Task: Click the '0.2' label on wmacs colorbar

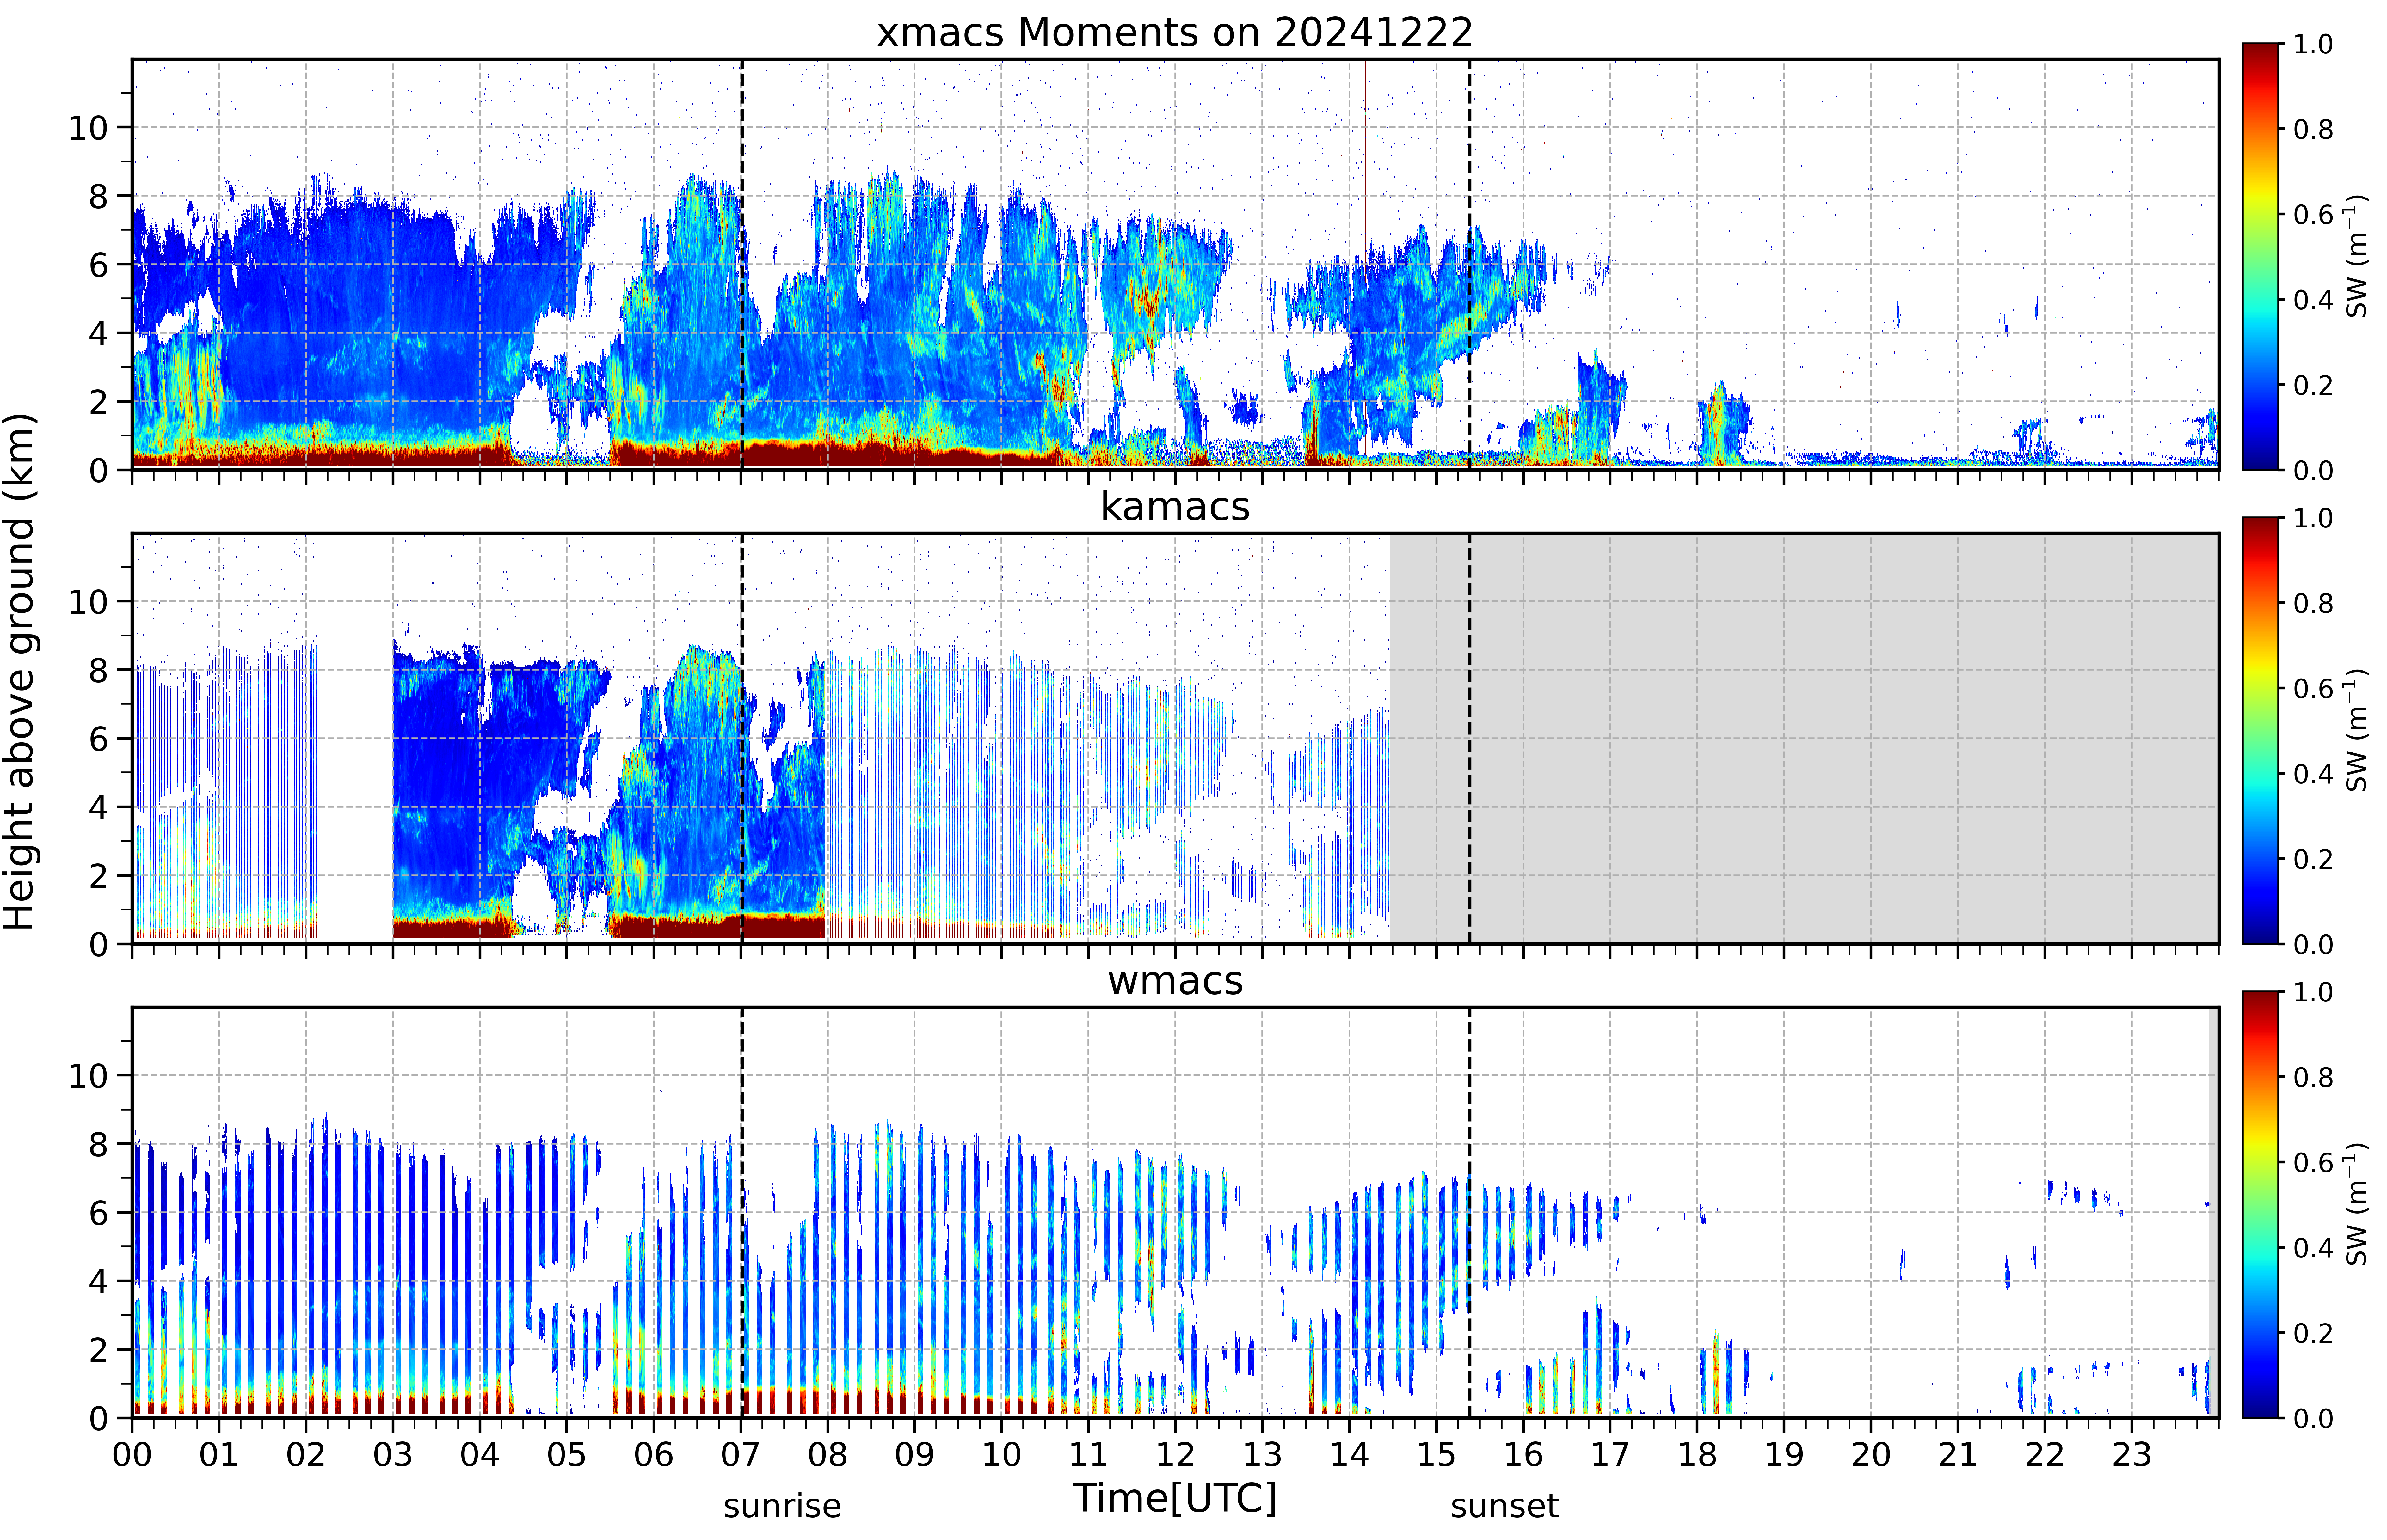Action: 2313,1333
